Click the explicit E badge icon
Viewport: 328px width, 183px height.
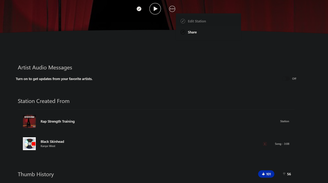[x=265, y=144]
